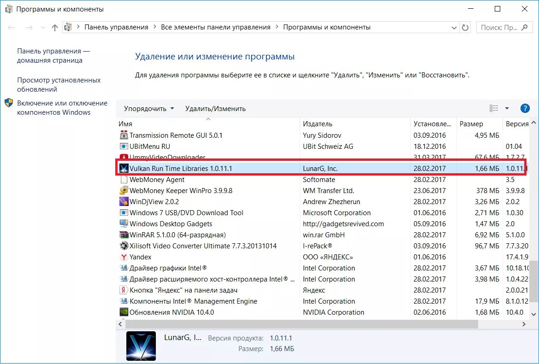Click the Панель управления breadcrumb
The image size is (539, 364).
[x=116, y=27]
